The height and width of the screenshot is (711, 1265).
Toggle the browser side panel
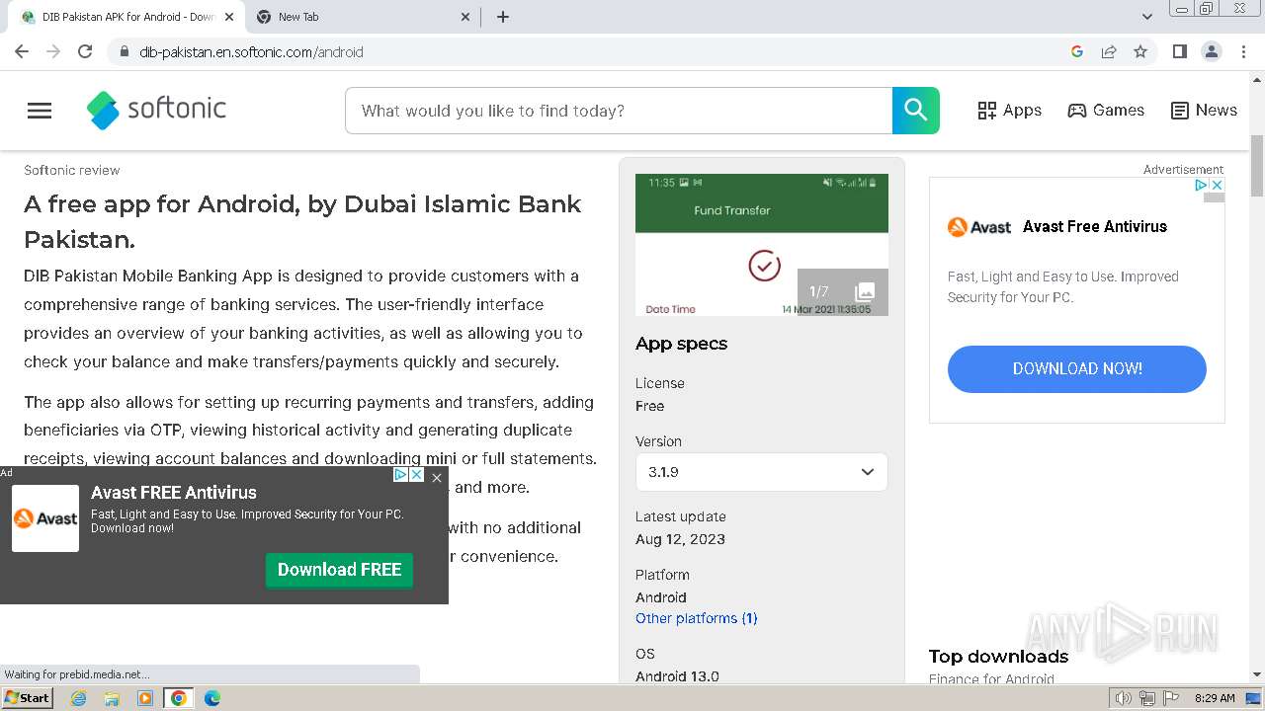pyautogui.click(x=1179, y=51)
